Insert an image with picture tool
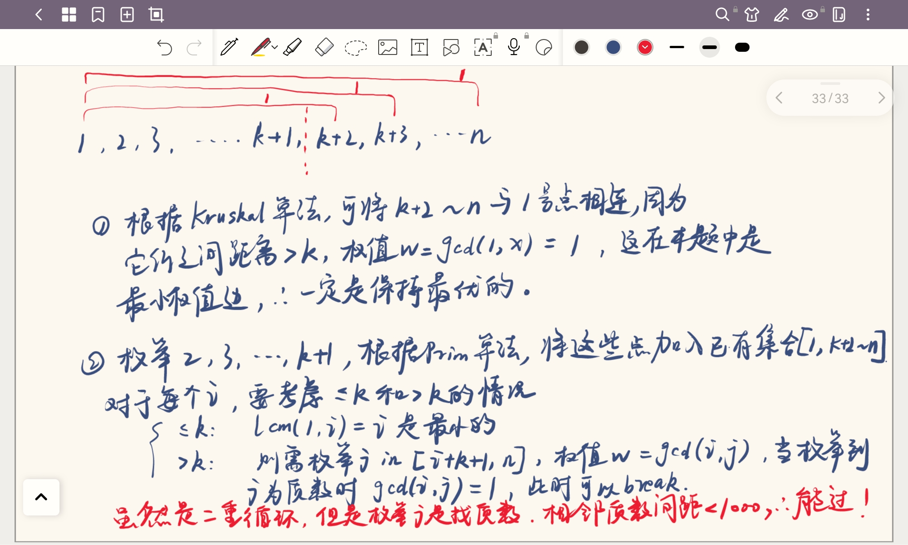 [387, 47]
